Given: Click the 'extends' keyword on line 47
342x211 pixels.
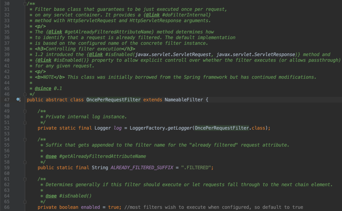Looking at the screenshot, I should [x=153, y=100].
